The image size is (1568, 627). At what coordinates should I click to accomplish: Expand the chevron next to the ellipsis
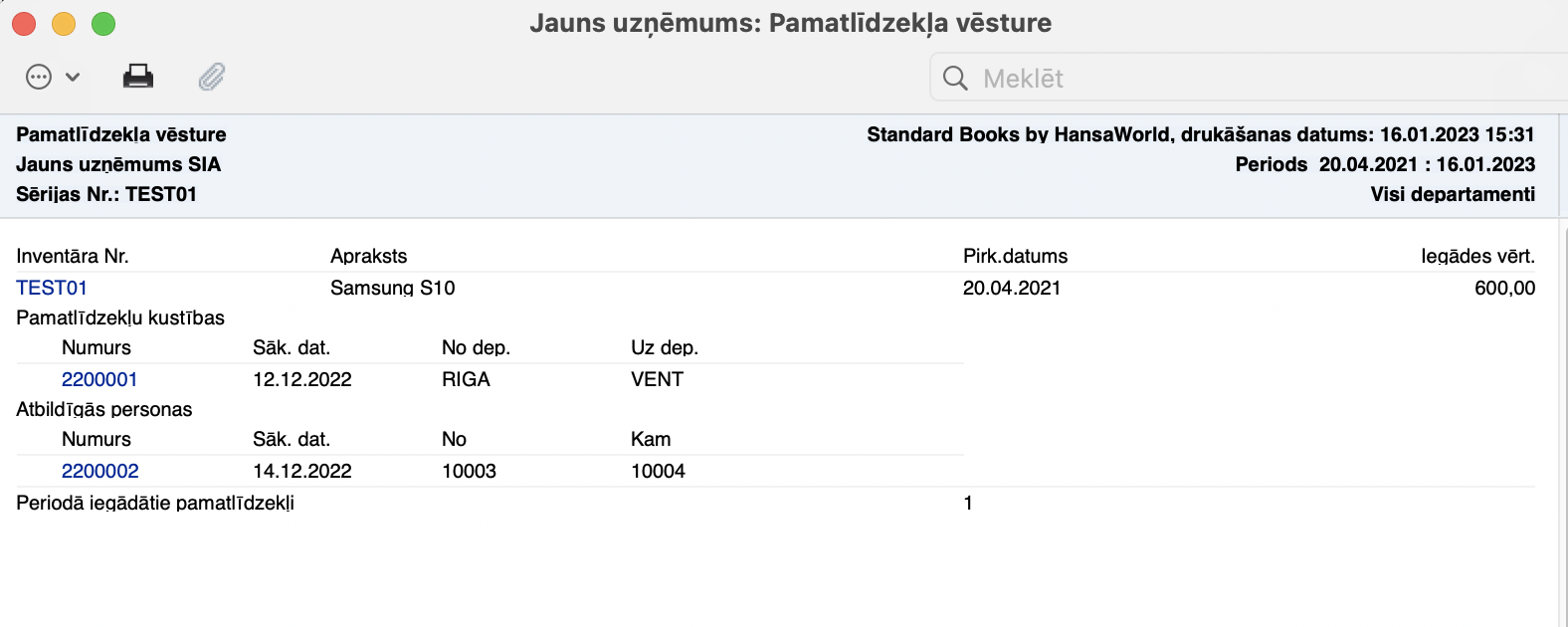(x=73, y=78)
